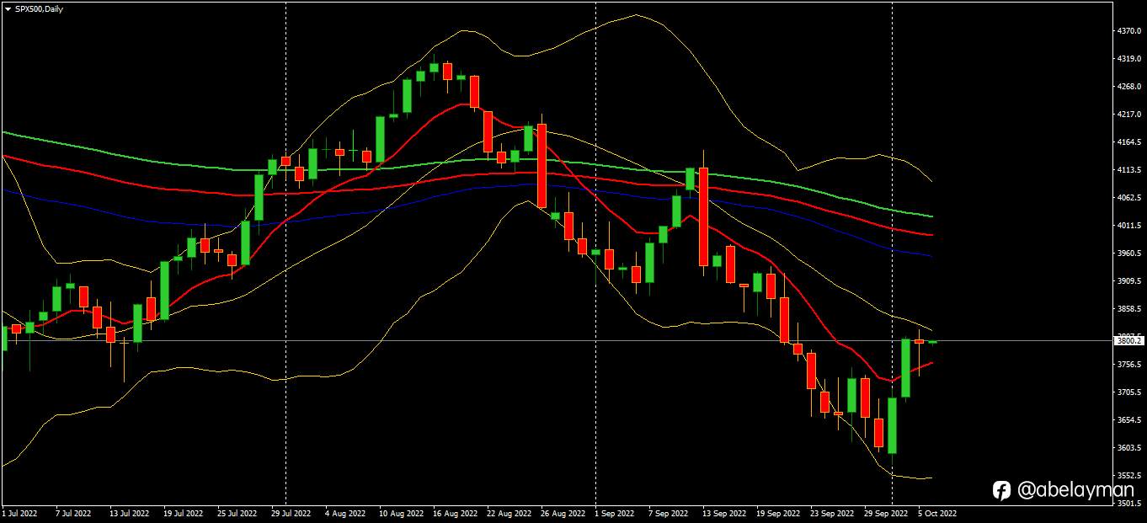Click the 13 Jul 2022 date label
1147x523 pixels.
(x=128, y=512)
